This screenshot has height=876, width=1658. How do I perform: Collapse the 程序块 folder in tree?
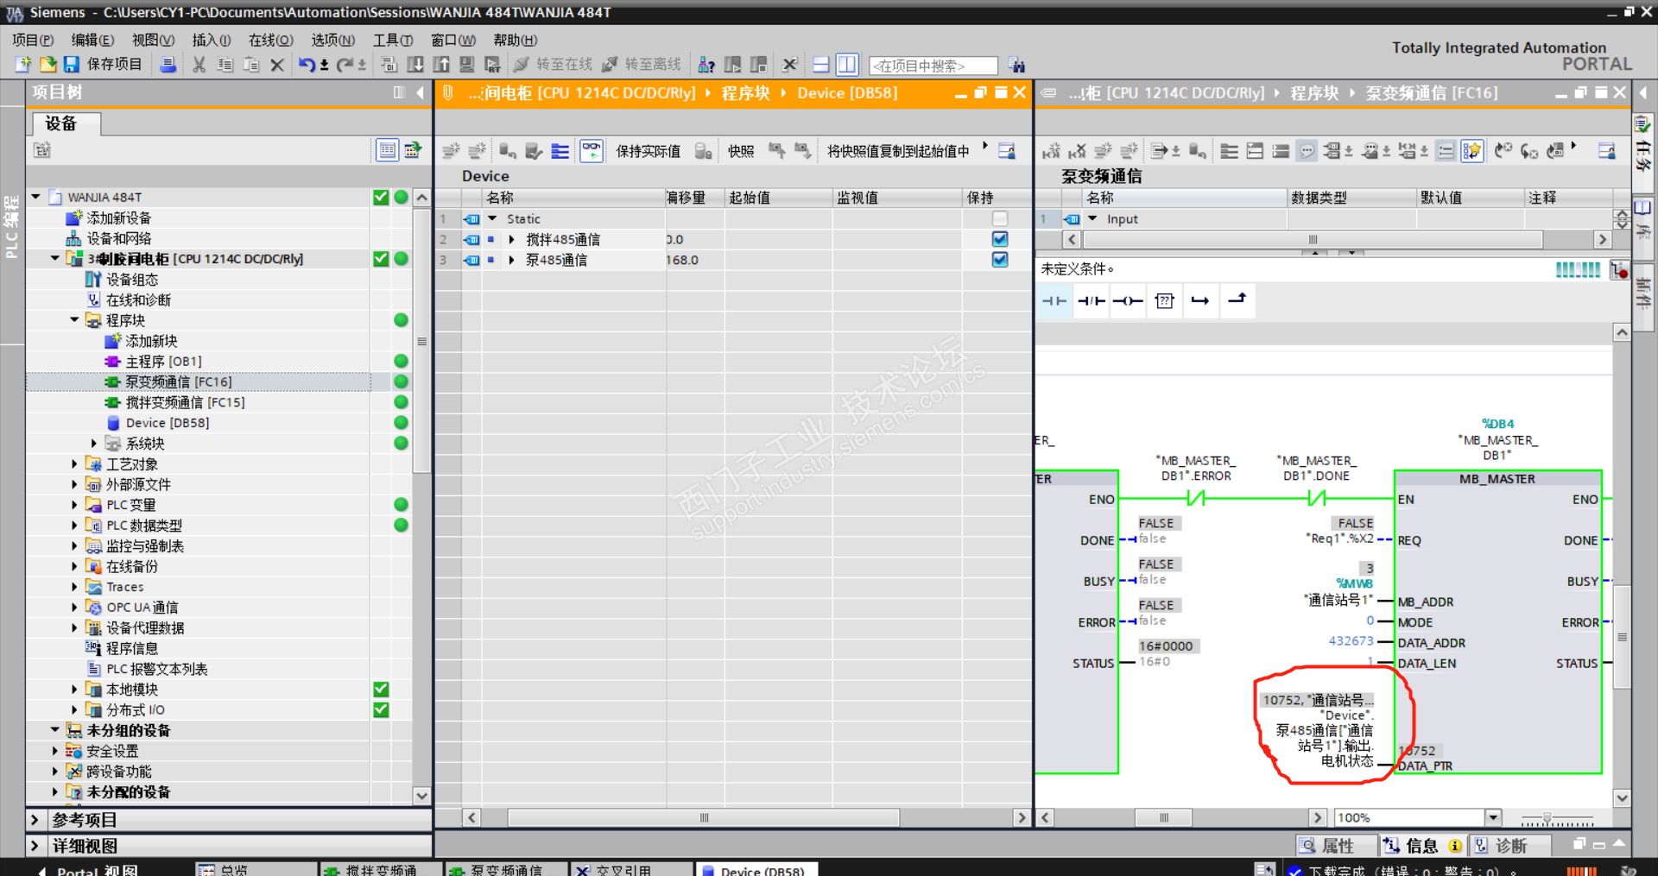click(74, 320)
